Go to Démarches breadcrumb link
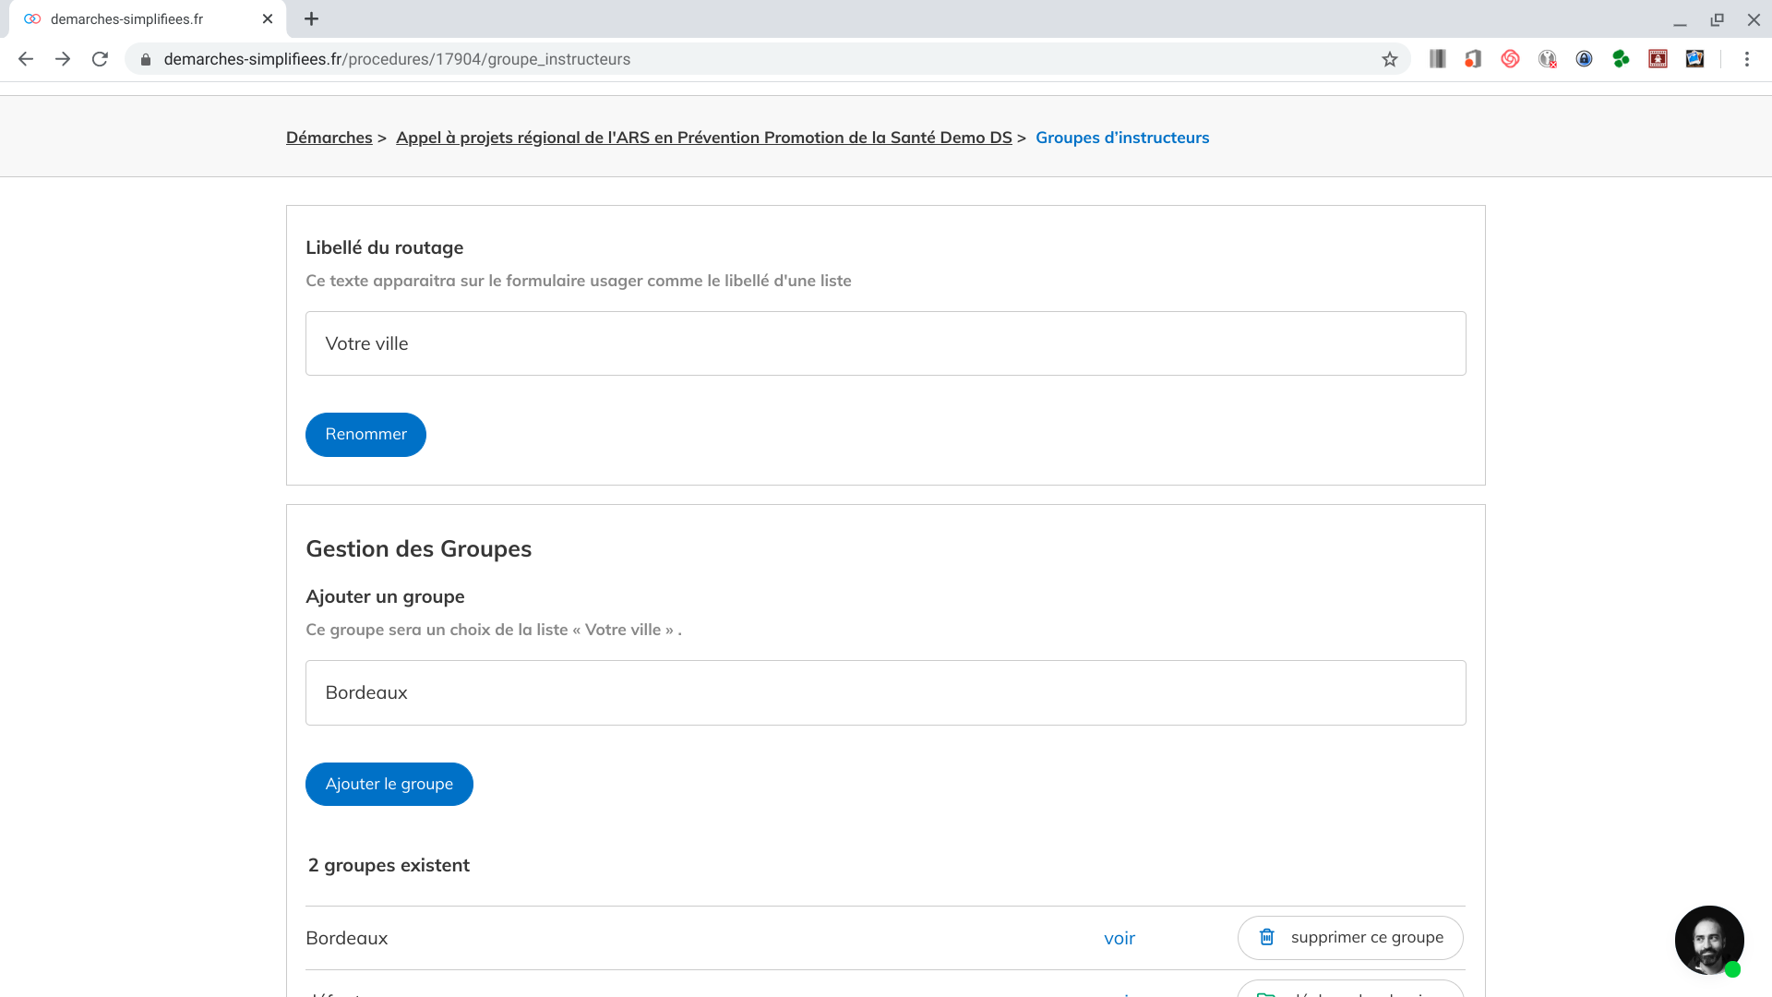1772x997 pixels. click(x=329, y=138)
